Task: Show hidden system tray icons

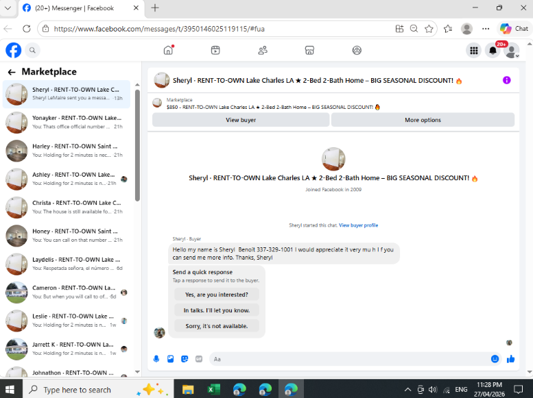Action: [408, 390]
